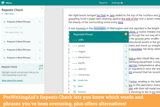Viewport: 160px width, 107px height.
Task: Click blue dot beside Frequent 1-Word Phrases
Action: coord(4,58)
